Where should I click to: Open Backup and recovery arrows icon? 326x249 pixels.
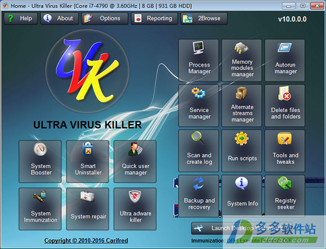198,184
